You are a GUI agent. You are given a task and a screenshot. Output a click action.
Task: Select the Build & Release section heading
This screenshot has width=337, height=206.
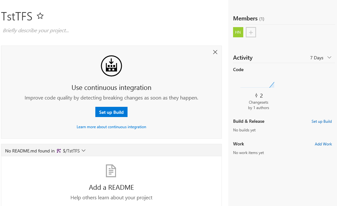point(248,121)
